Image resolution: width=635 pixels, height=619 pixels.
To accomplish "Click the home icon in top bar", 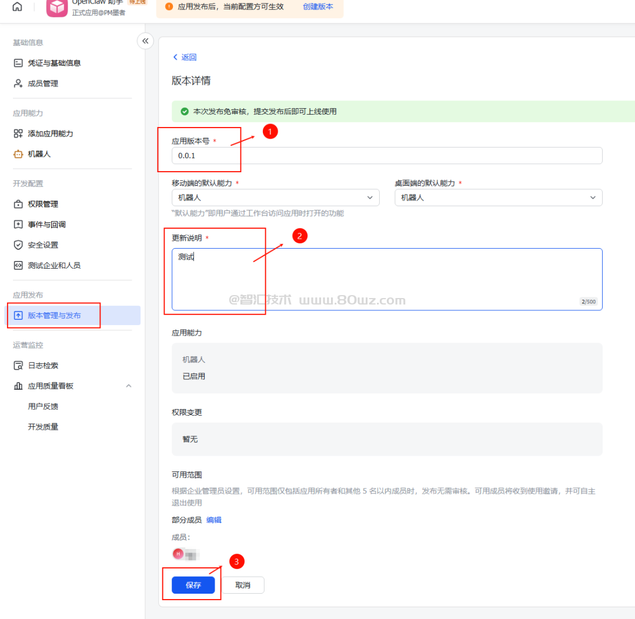I will coord(18,7).
